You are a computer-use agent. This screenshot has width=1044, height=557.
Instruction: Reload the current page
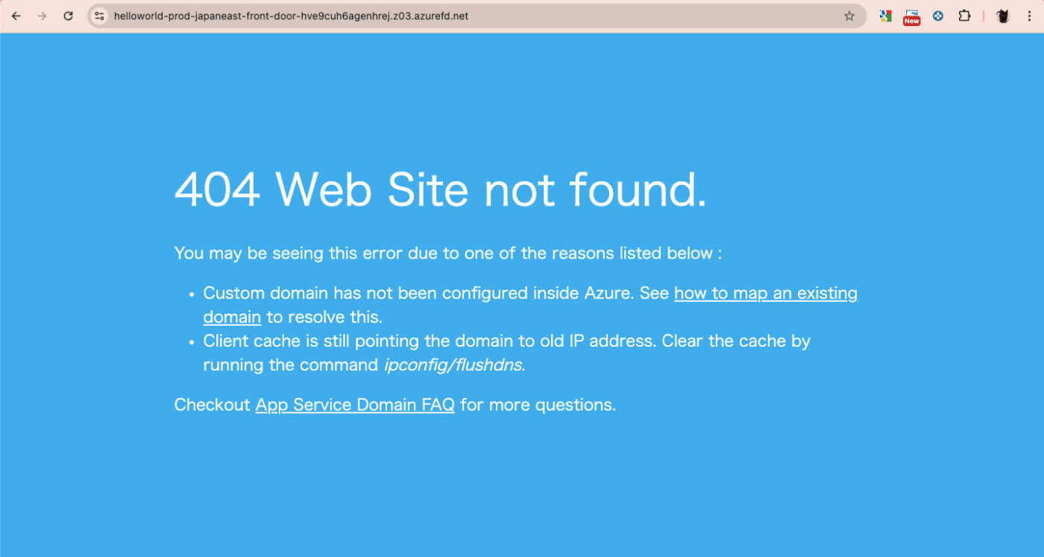(68, 16)
